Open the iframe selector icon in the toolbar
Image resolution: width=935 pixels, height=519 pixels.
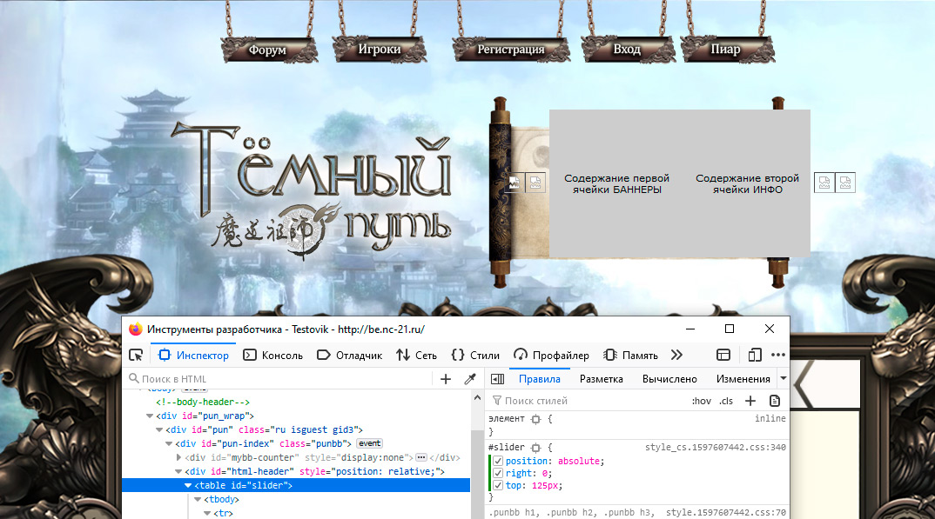coord(723,355)
